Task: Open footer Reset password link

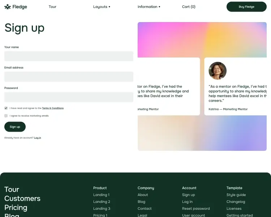Action: (x=196, y=209)
